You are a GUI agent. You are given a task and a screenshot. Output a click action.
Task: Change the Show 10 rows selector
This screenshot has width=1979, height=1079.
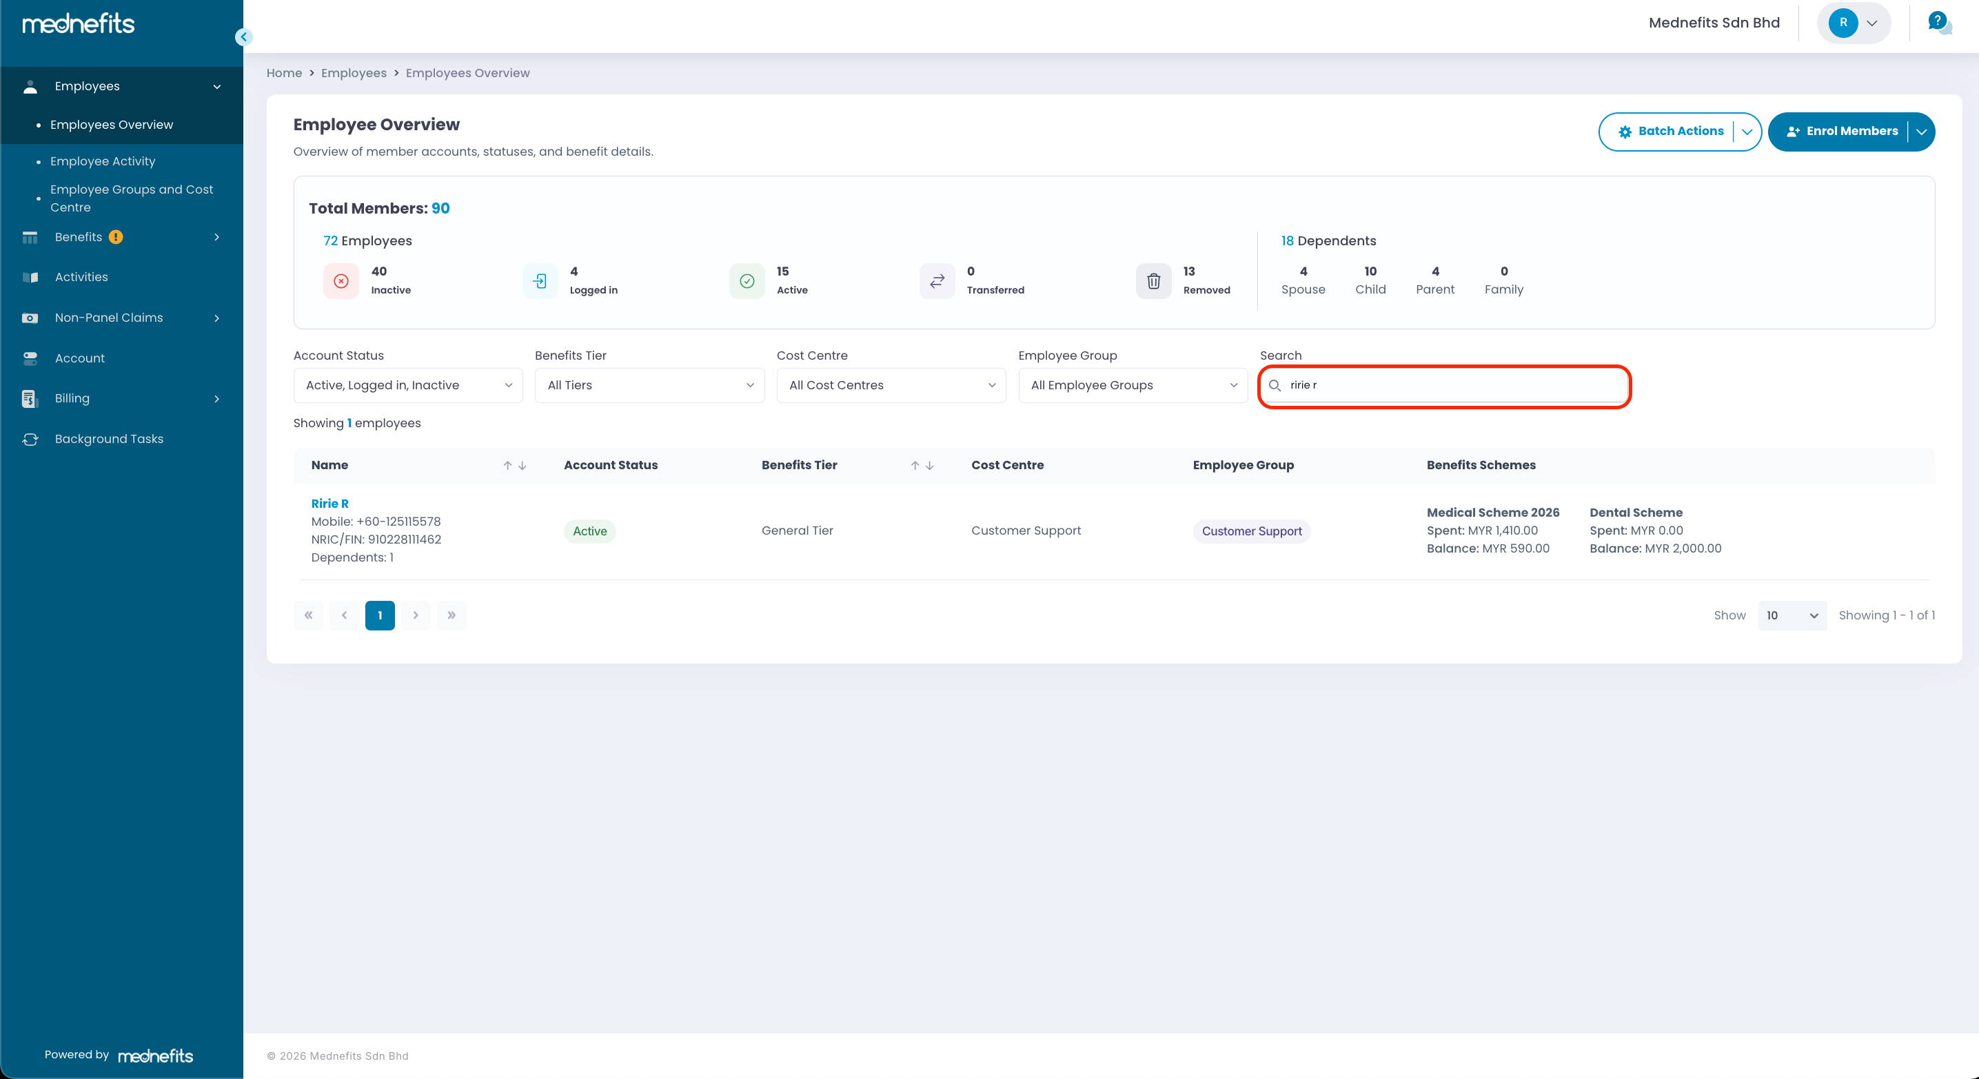[x=1792, y=616]
